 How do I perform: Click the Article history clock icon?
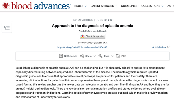[168, 47]
